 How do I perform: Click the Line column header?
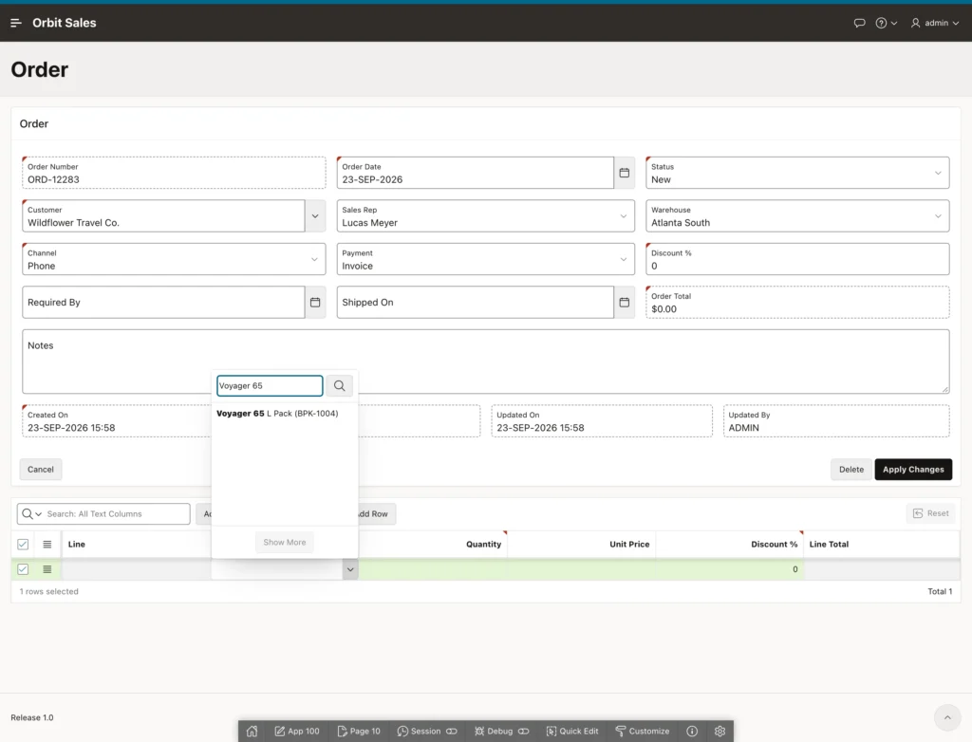(x=76, y=545)
